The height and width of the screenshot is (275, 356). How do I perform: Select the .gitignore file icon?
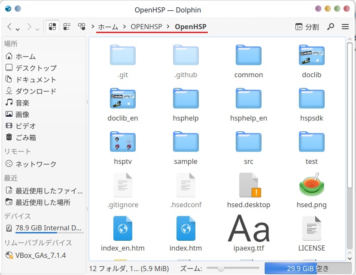point(122,185)
